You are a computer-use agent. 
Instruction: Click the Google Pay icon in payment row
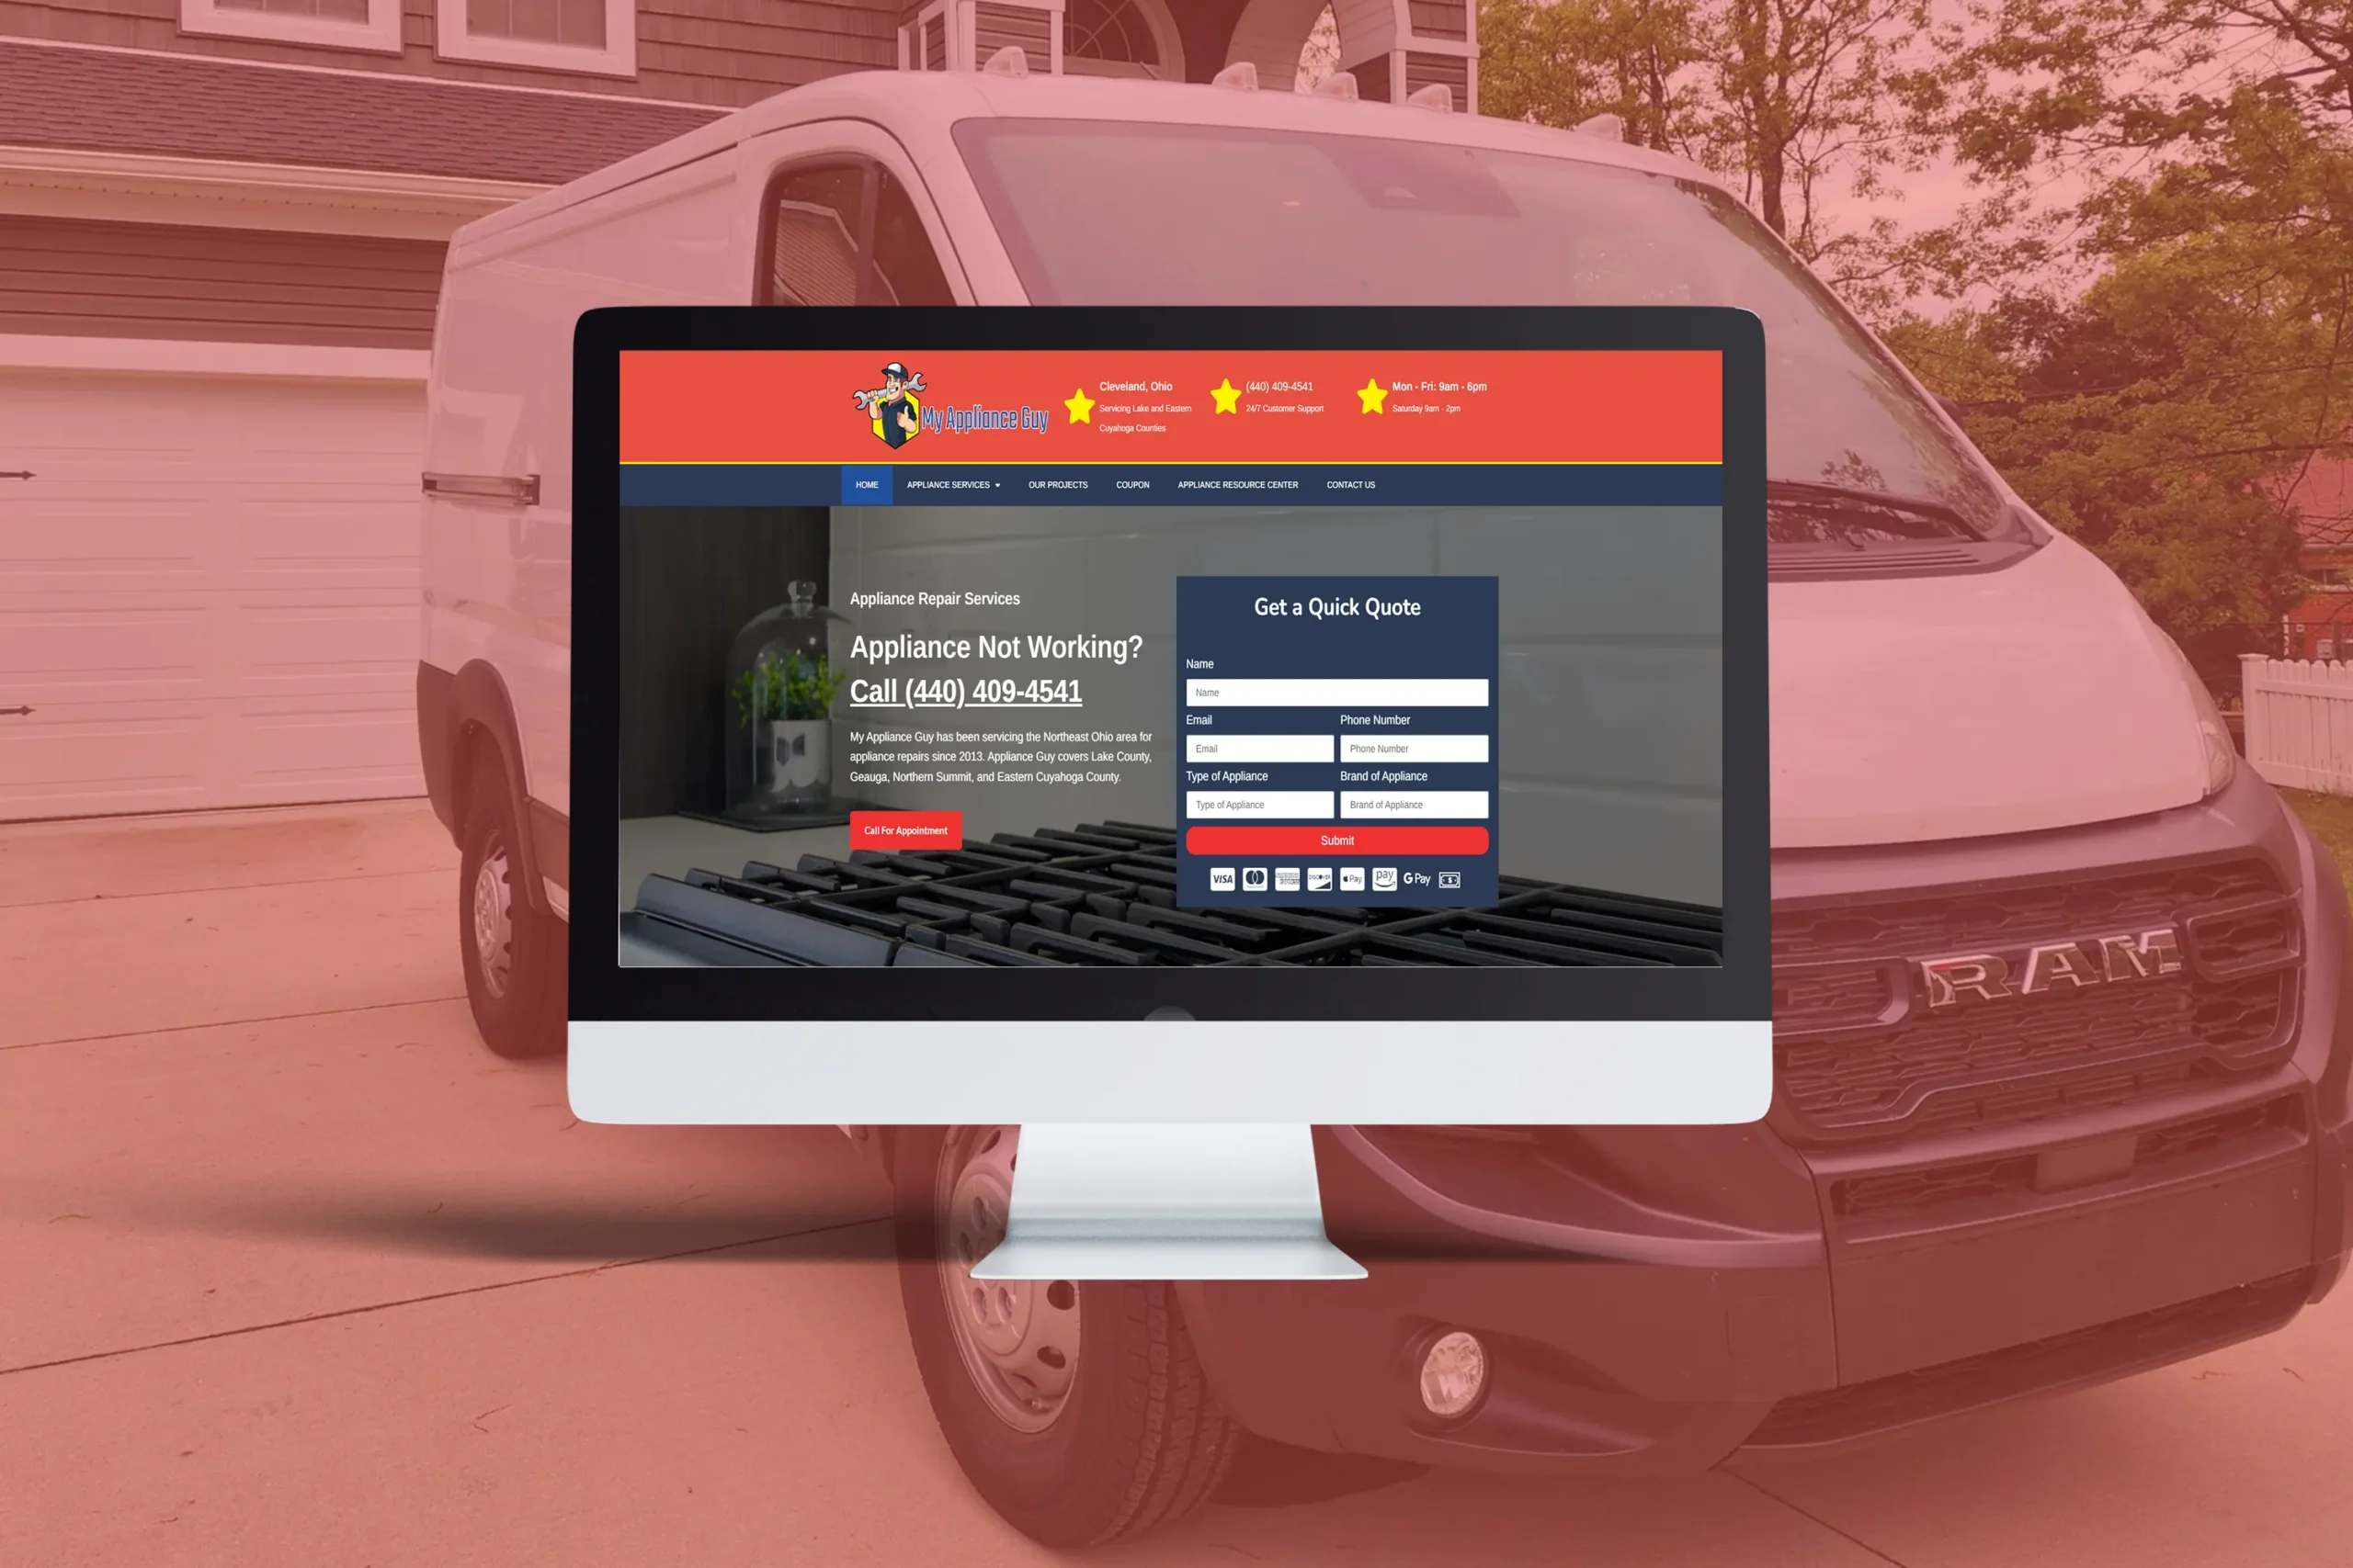1415,878
